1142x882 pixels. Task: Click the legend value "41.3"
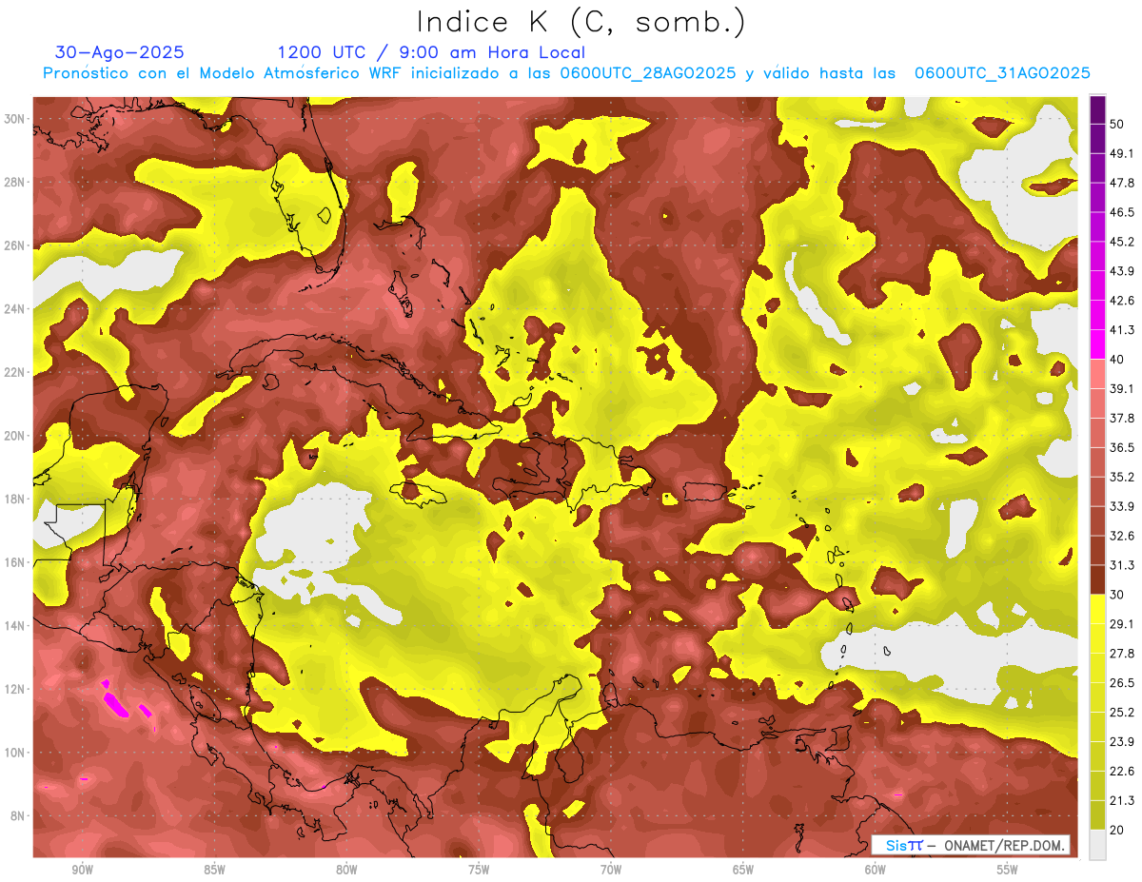coord(1121,330)
